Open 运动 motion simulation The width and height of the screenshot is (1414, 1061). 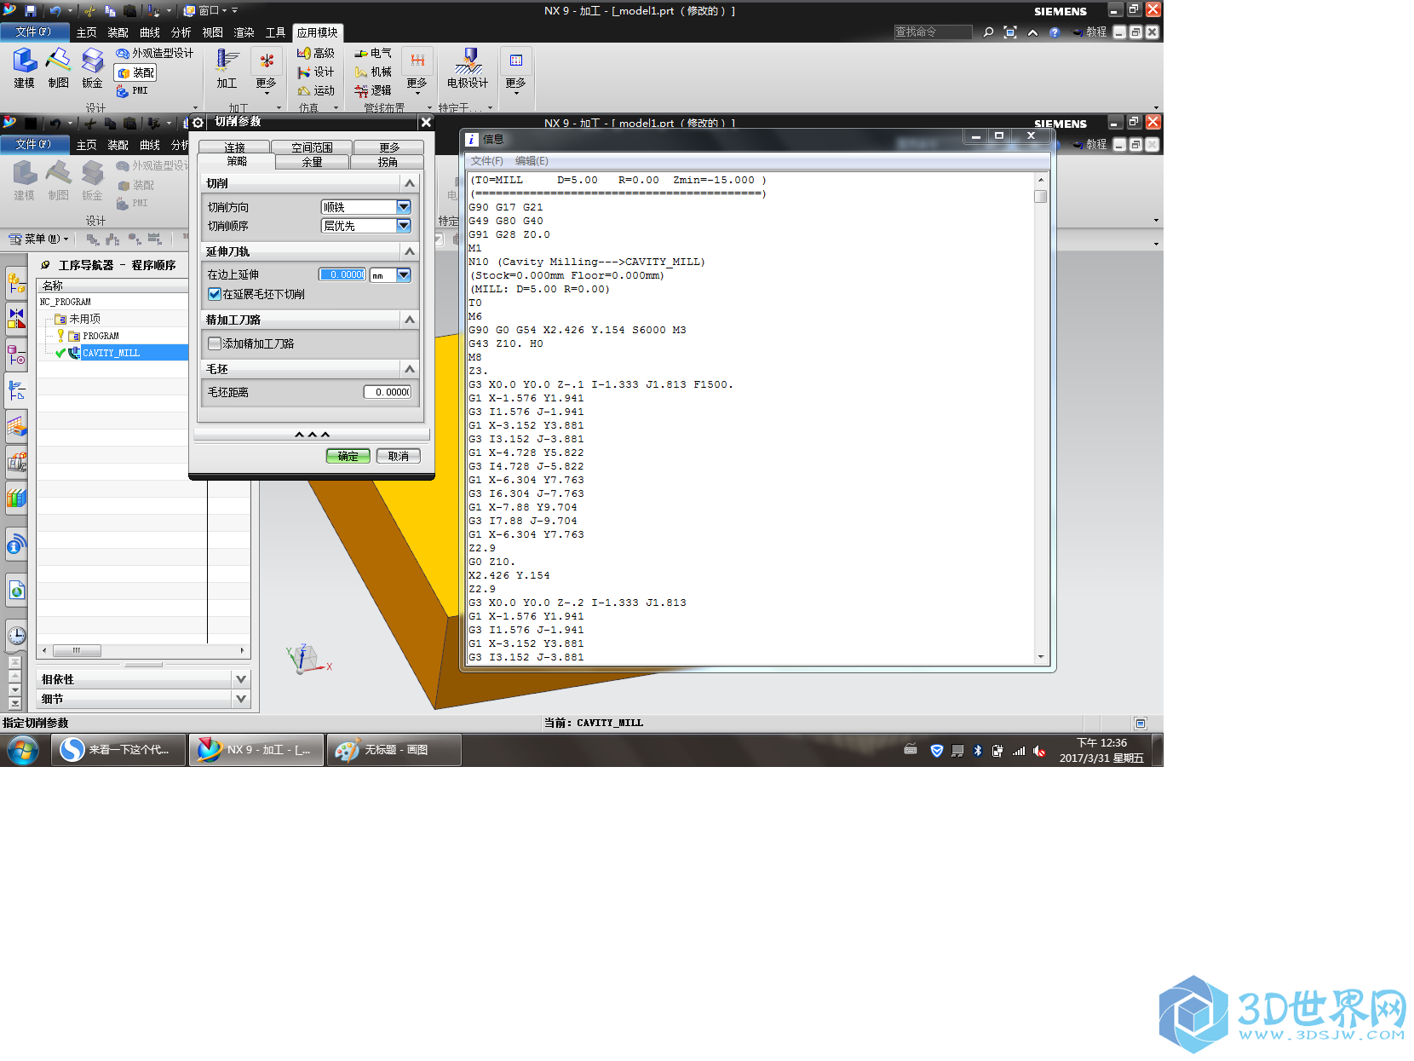[316, 90]
